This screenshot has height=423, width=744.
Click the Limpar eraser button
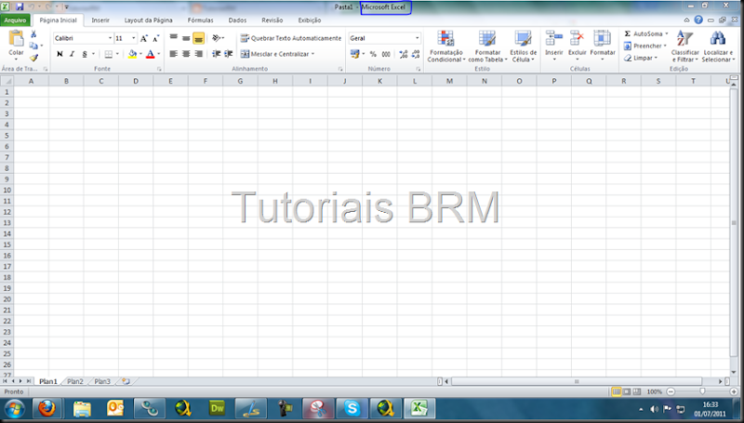click(x=641, y=58)
